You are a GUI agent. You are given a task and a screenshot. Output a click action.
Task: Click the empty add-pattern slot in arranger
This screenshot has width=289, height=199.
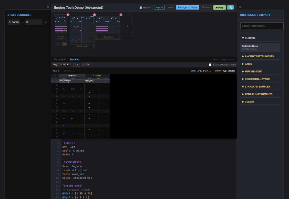(x=127, y=26)
